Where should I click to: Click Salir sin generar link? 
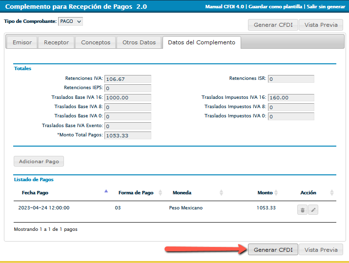(326, 7)
